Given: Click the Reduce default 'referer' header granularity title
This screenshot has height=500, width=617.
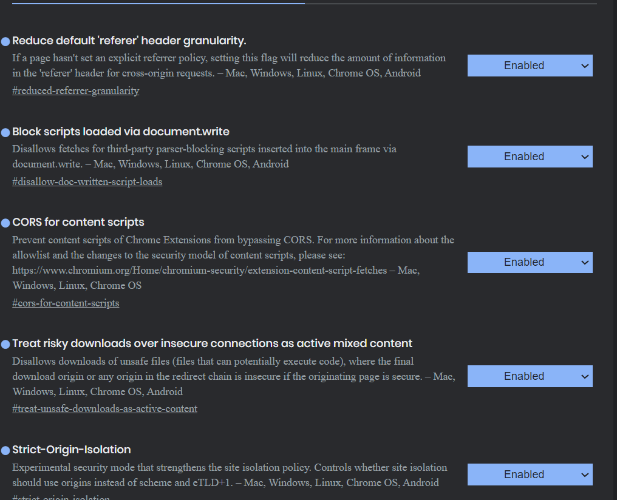Looking at the screenshot, I should point(129,41).
